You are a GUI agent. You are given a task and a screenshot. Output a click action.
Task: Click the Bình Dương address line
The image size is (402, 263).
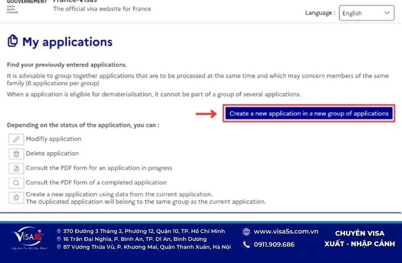(x=135, y=239)
